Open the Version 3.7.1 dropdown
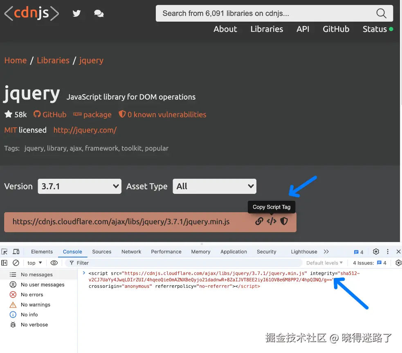Image resolution: width=402 pixels, height=353 pixels. (79, 186)
